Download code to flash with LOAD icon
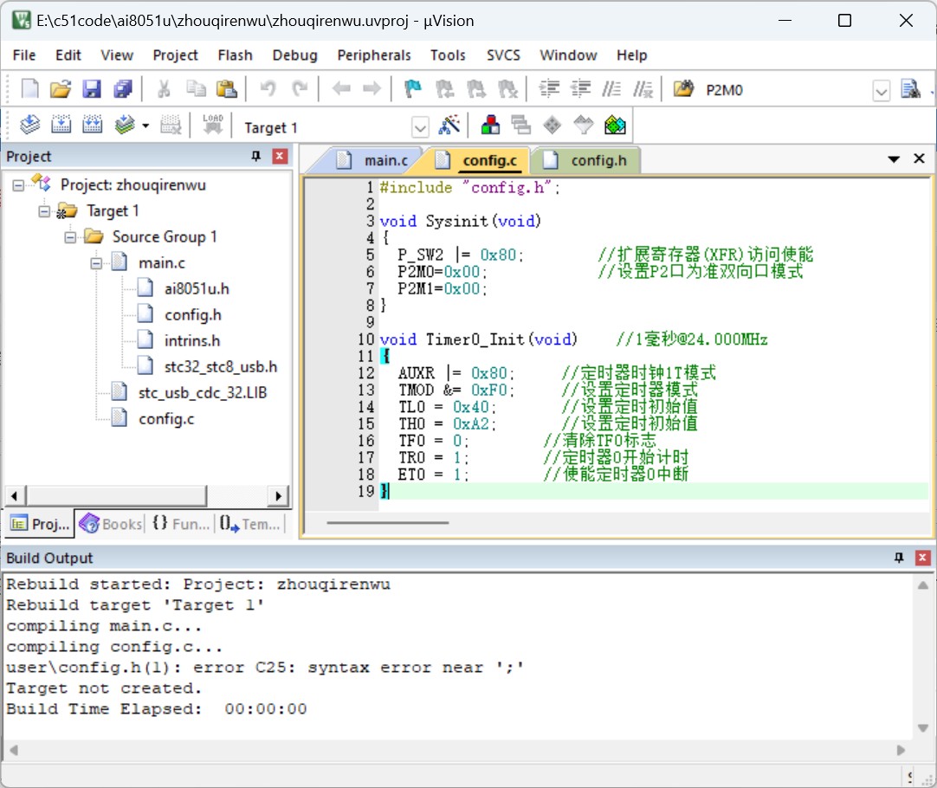This screenshot has height=788, width=937. (x=212, y=125)
